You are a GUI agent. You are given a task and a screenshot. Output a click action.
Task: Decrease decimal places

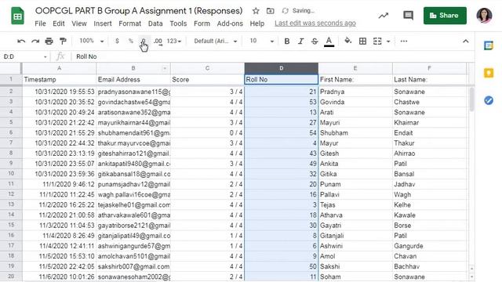[x=144, y=41]
